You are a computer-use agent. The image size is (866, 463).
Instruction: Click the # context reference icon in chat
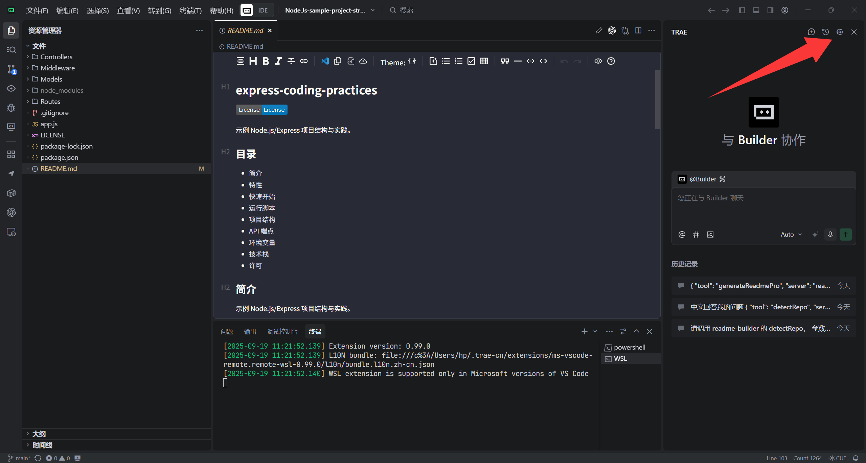696,234
